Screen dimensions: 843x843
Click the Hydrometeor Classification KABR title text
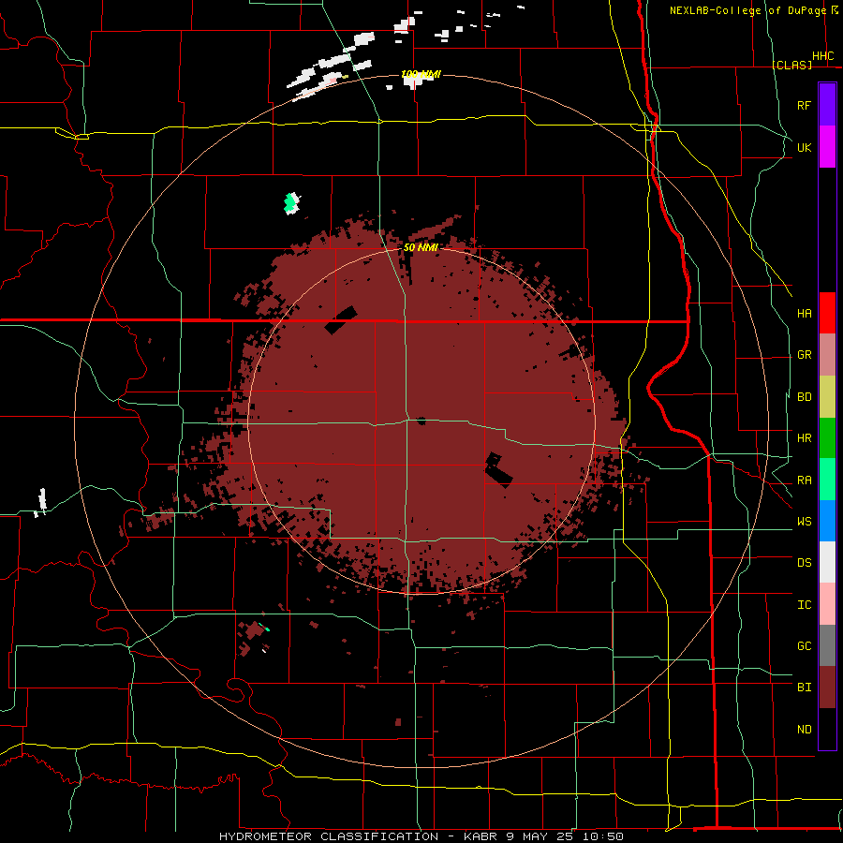pyautogui.click(x=421, y=836)
